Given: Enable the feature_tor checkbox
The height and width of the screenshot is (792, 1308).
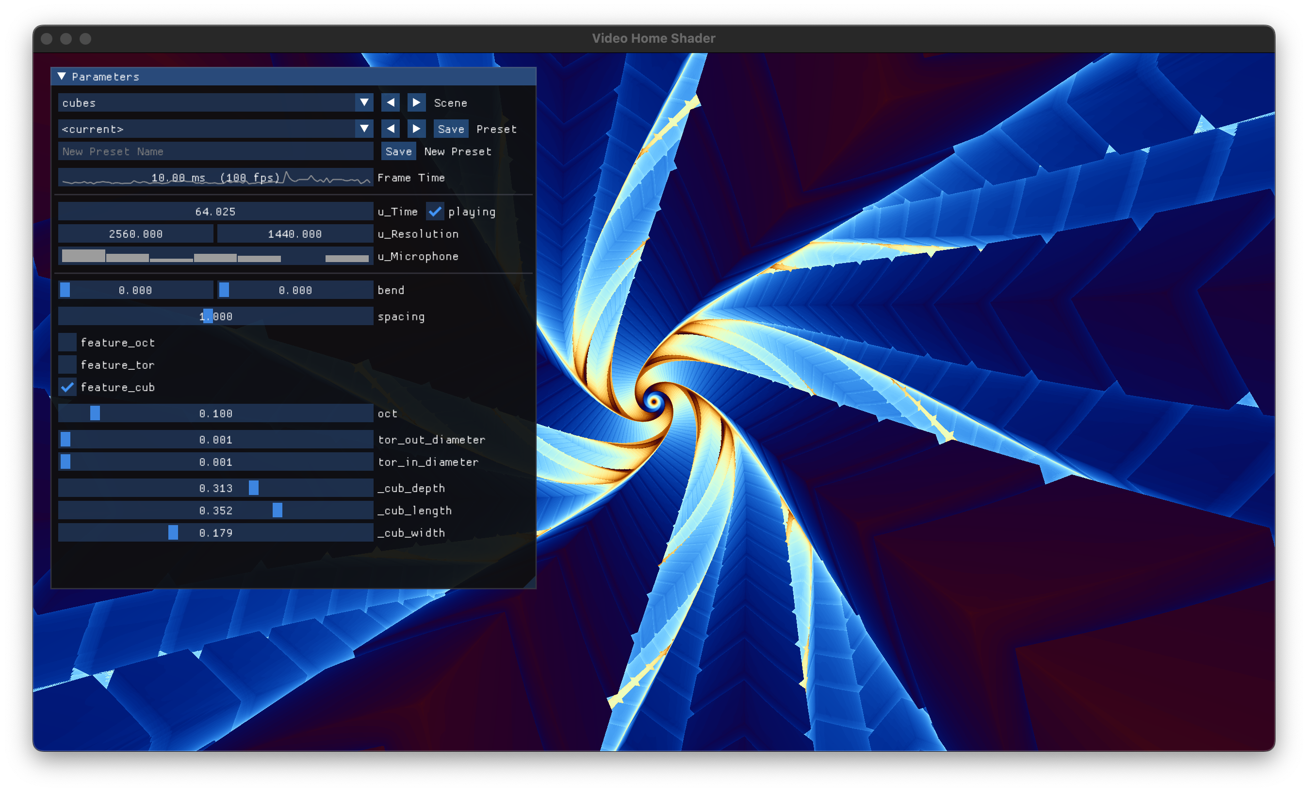Looking at the screenshot, I should [x=67, y=364].
